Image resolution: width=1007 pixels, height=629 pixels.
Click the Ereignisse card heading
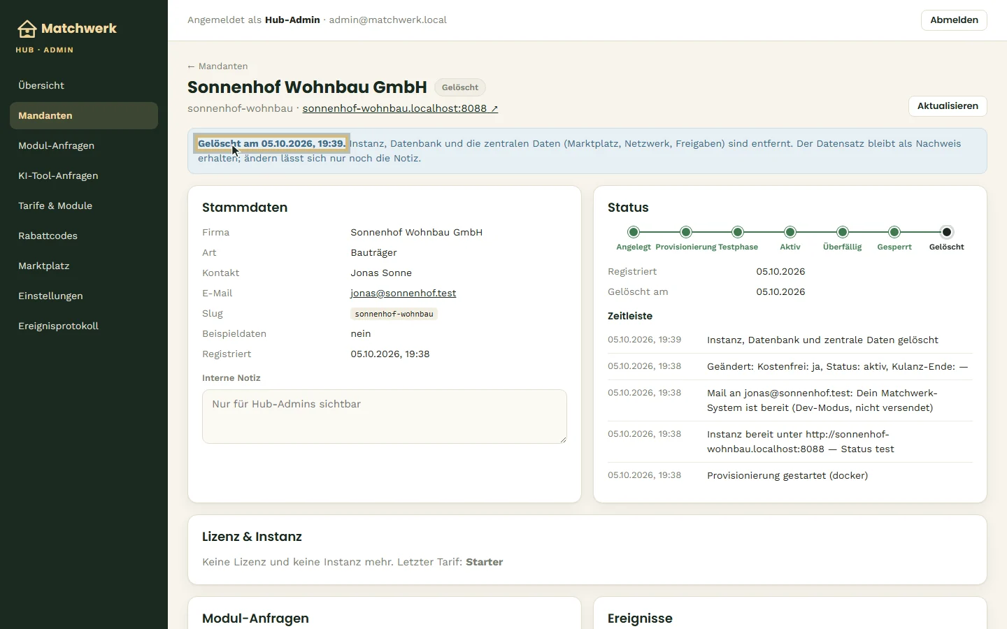640,619
